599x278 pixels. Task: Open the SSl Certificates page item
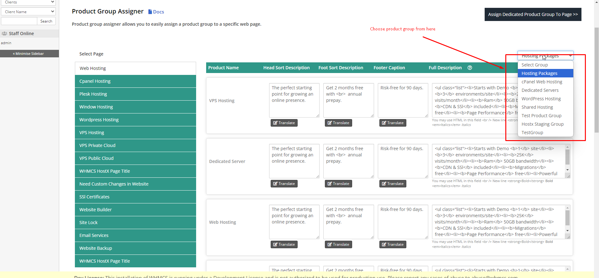pos(135,197)
